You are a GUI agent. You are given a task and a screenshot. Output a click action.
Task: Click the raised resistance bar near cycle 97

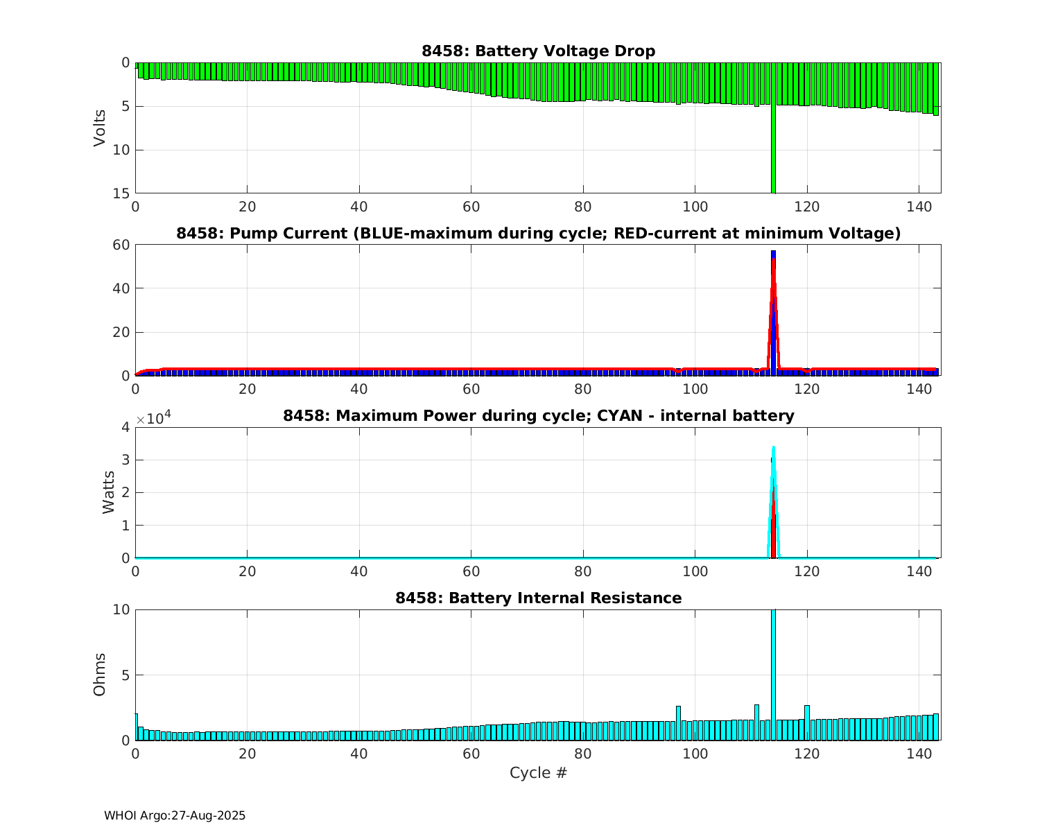click(x=678, y=722)
